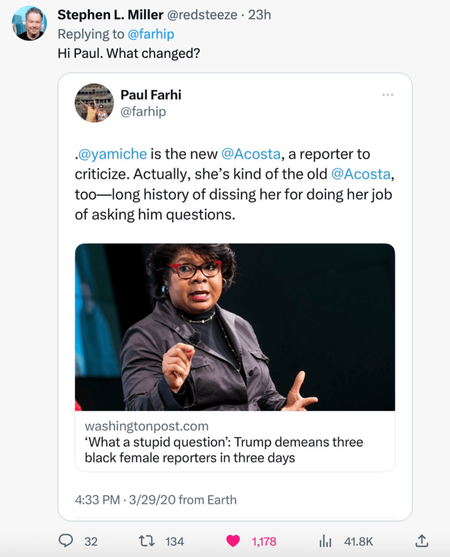Click the @yamiche mention link

(112, 154)
